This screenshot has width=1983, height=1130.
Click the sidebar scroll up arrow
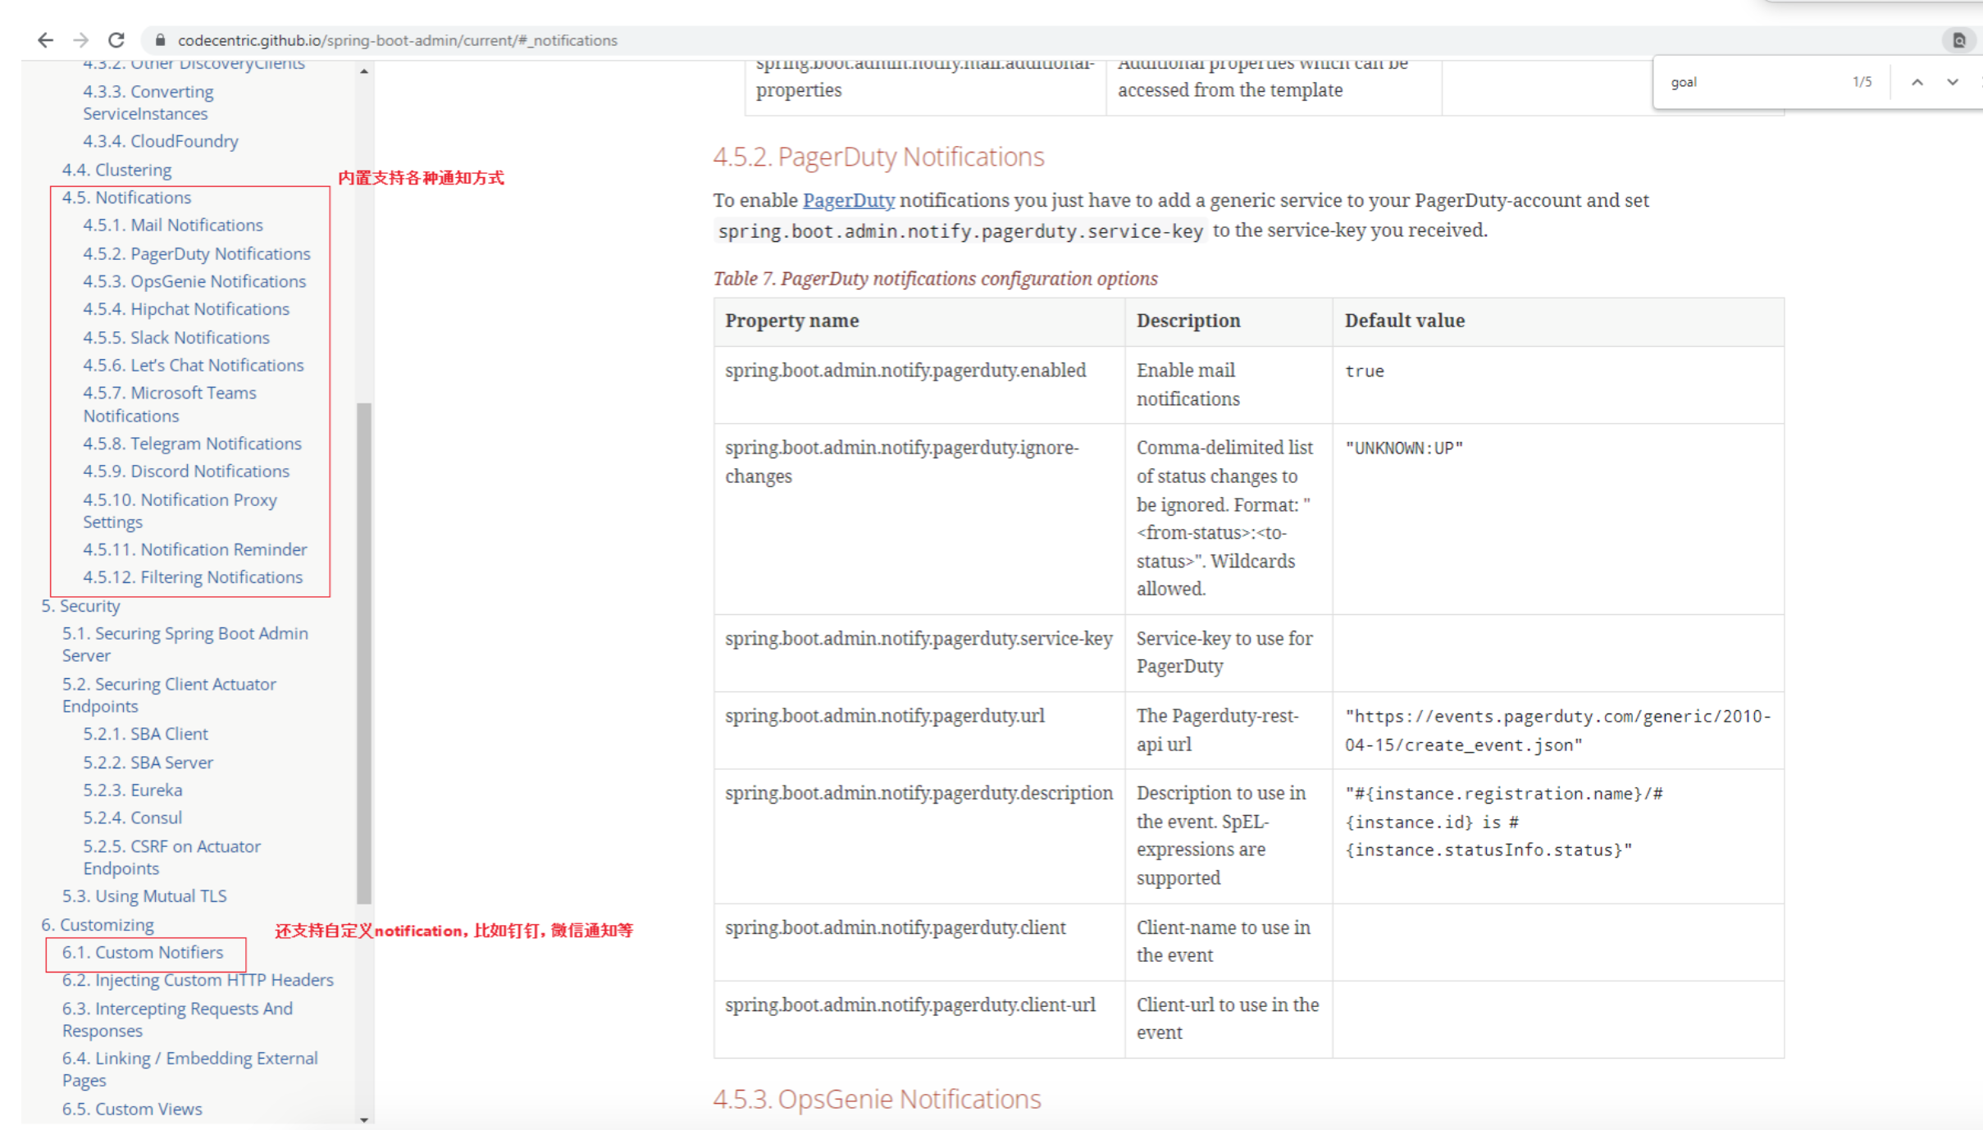pos(364,72)
